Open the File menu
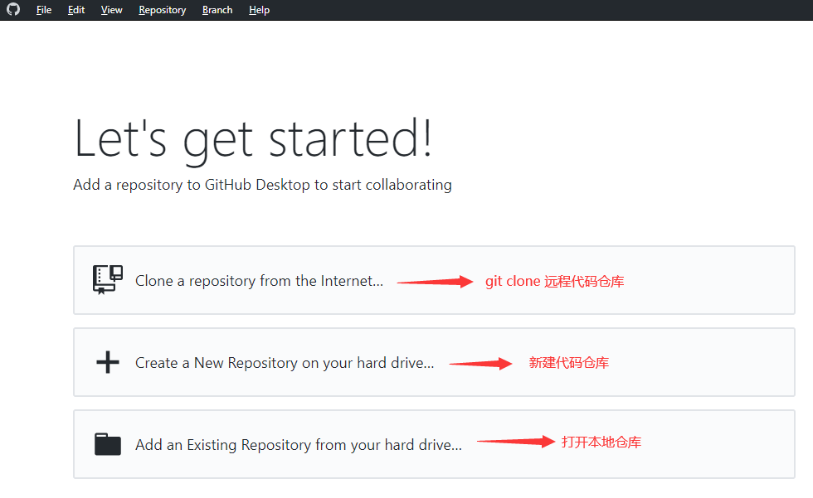 (44, 10)
